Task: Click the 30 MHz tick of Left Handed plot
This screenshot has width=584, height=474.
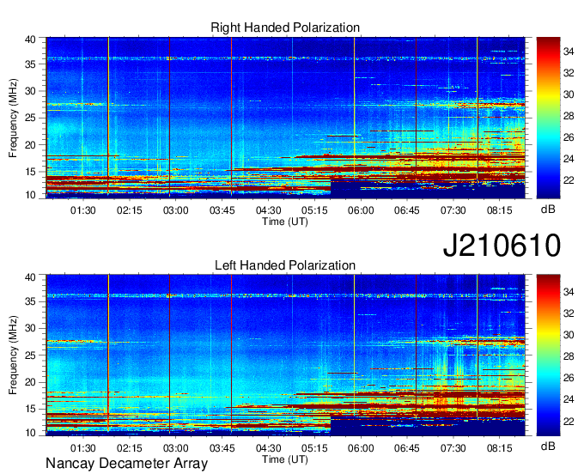Action: click(x=31, y=328)
